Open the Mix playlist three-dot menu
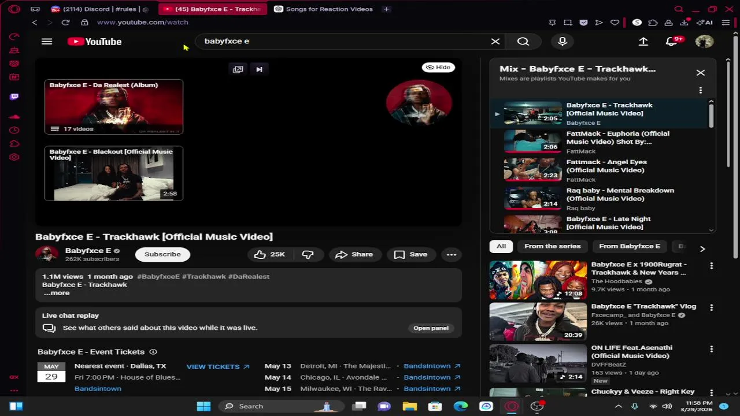Screen dimensions: 740x416 click(x=701, y=90)
